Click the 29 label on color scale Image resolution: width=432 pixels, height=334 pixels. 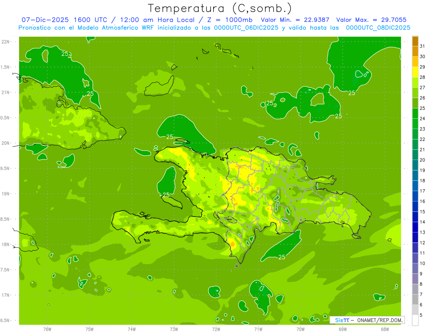point(423,67)
